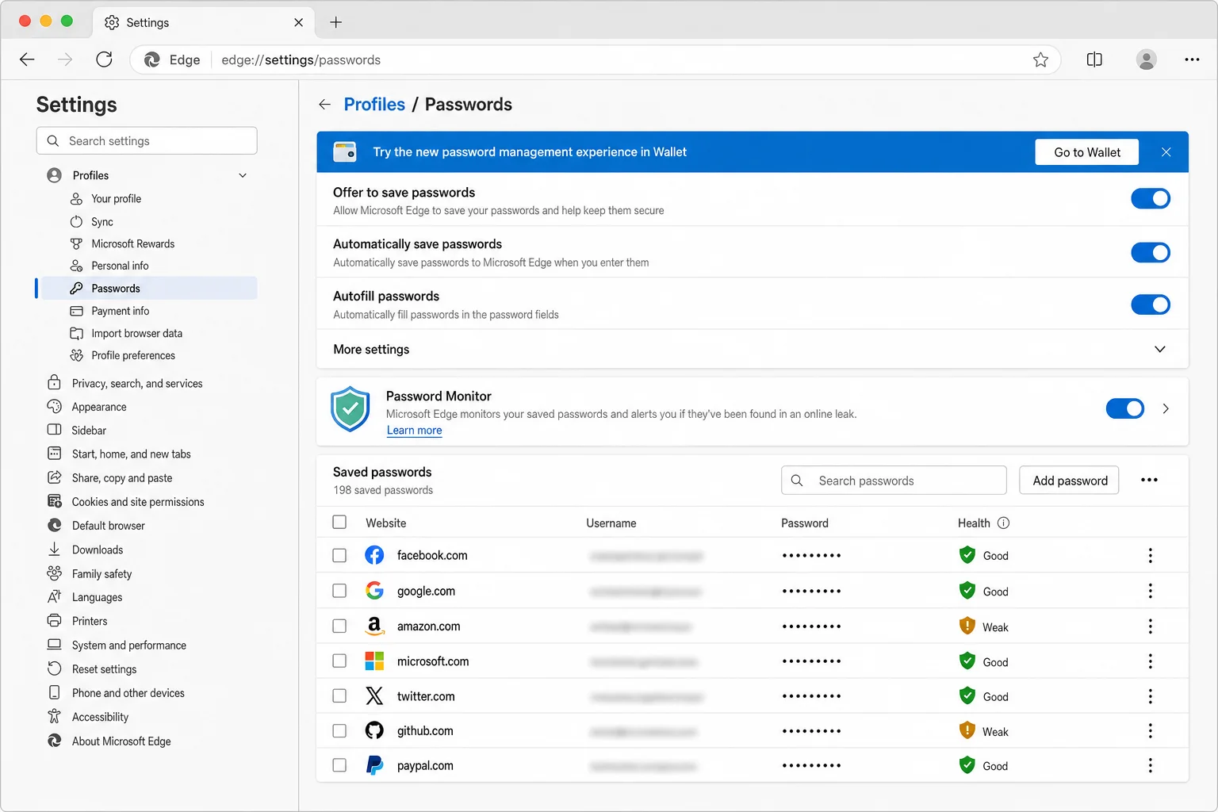Collapse the Profiles section chevron
Image resolution: width=1218 pixels, height=812 pixels.
[x=243, y=175]
